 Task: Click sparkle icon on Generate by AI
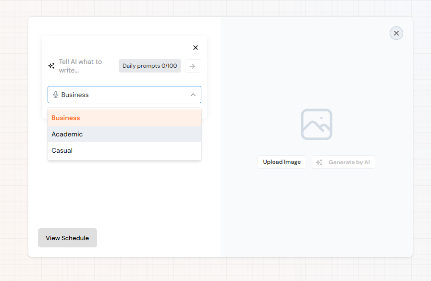319,162
